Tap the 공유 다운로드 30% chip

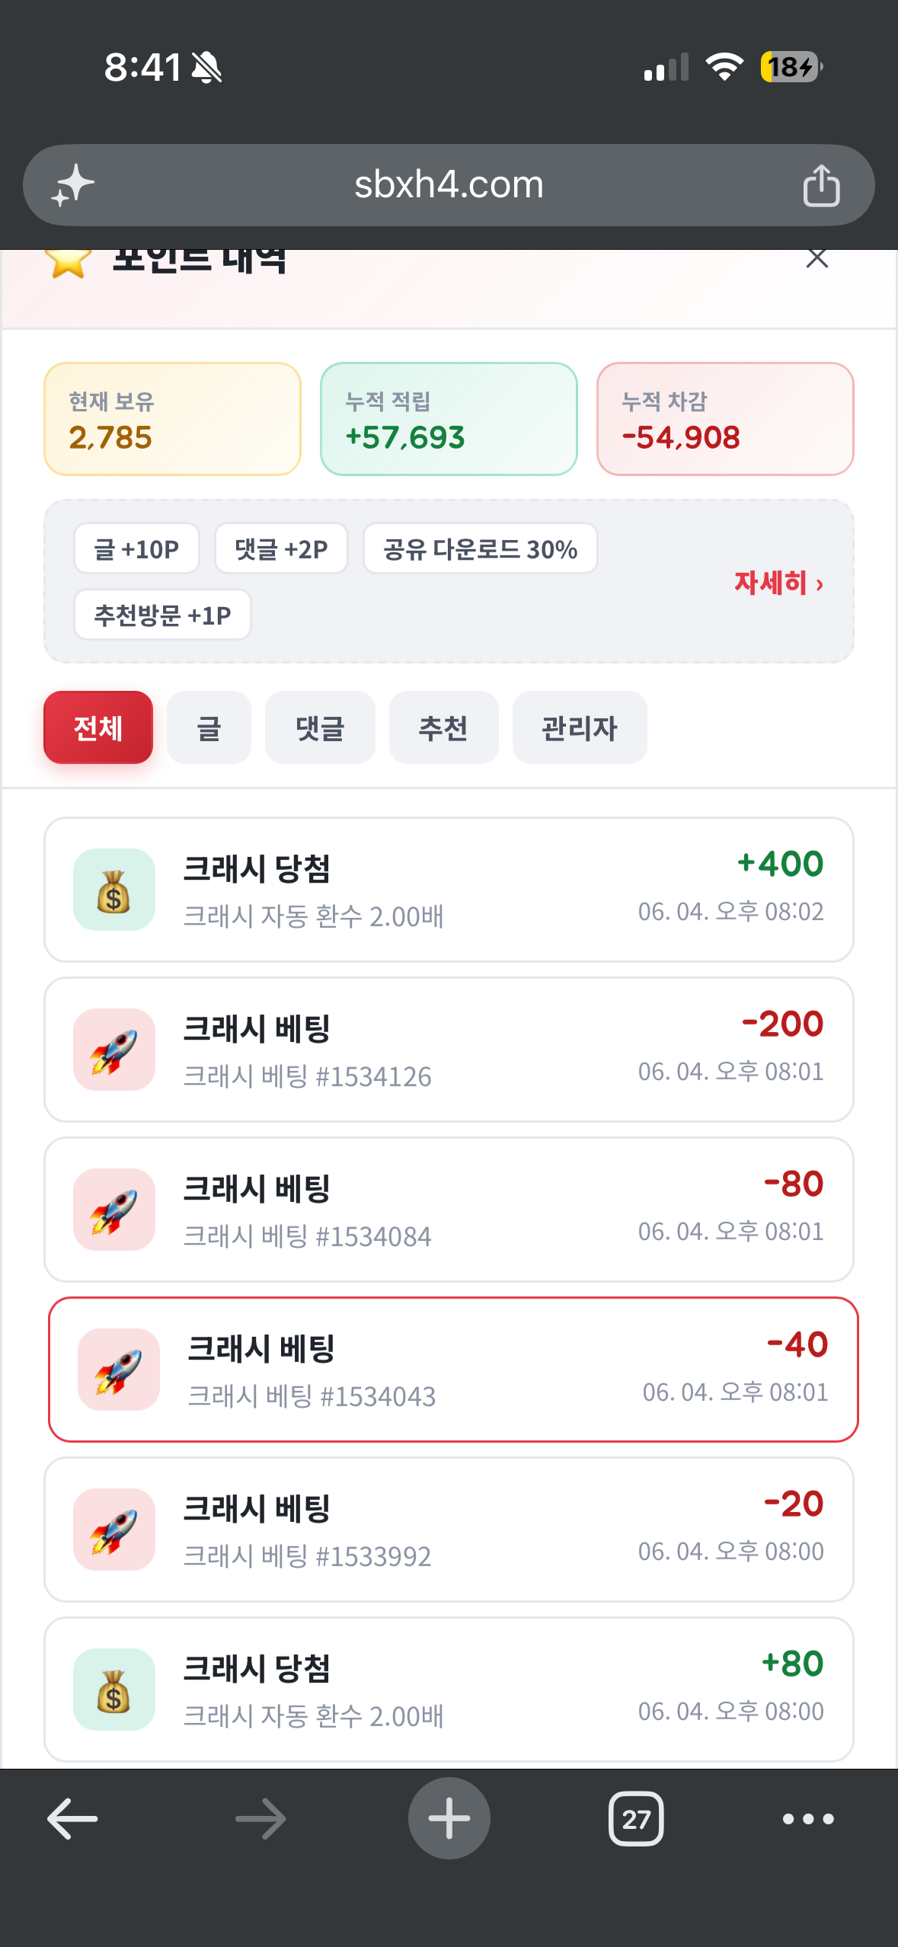[x=480, y=548]
